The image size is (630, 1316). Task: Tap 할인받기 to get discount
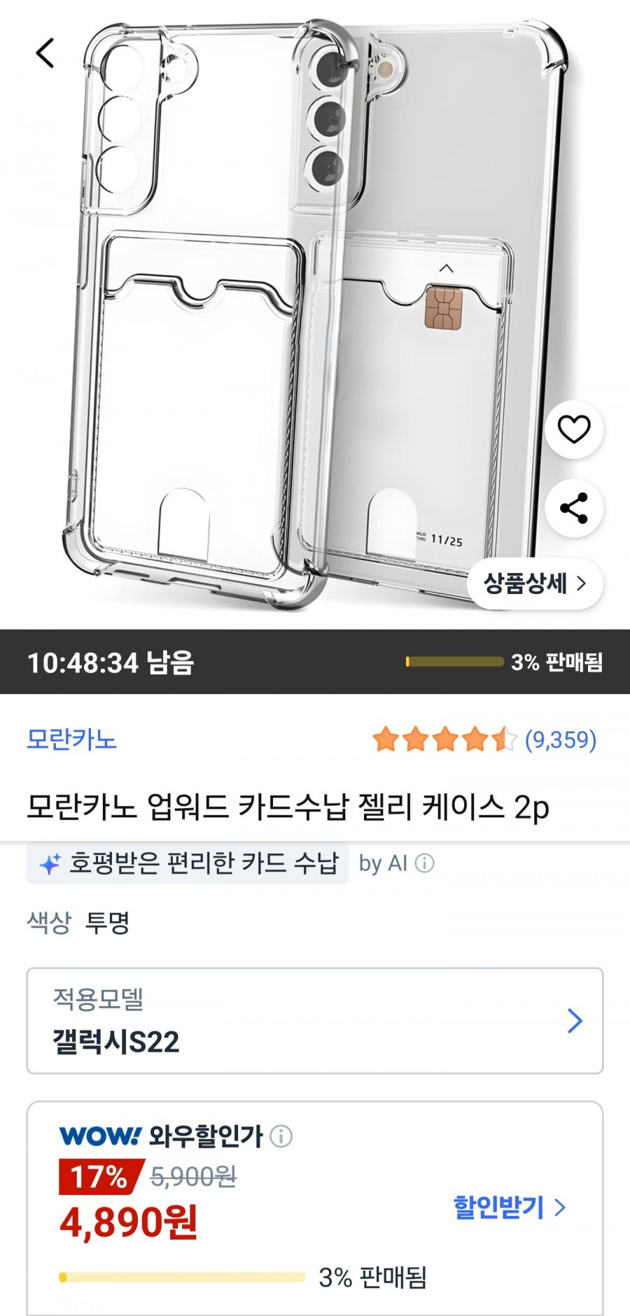click(498, 1207)
